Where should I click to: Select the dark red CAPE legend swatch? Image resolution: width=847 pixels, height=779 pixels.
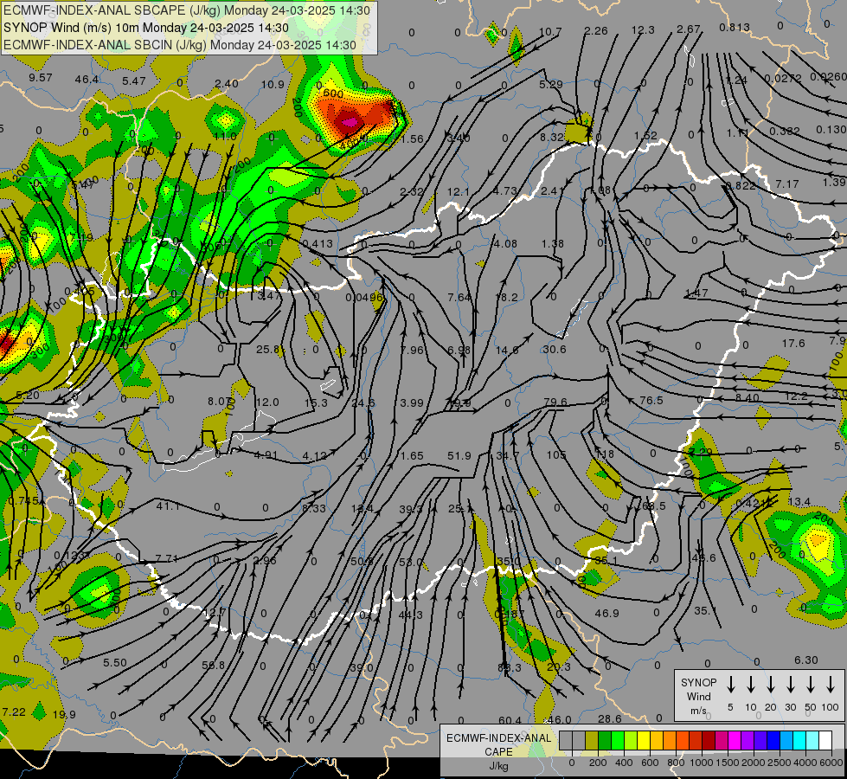click(x=709, y=741)
